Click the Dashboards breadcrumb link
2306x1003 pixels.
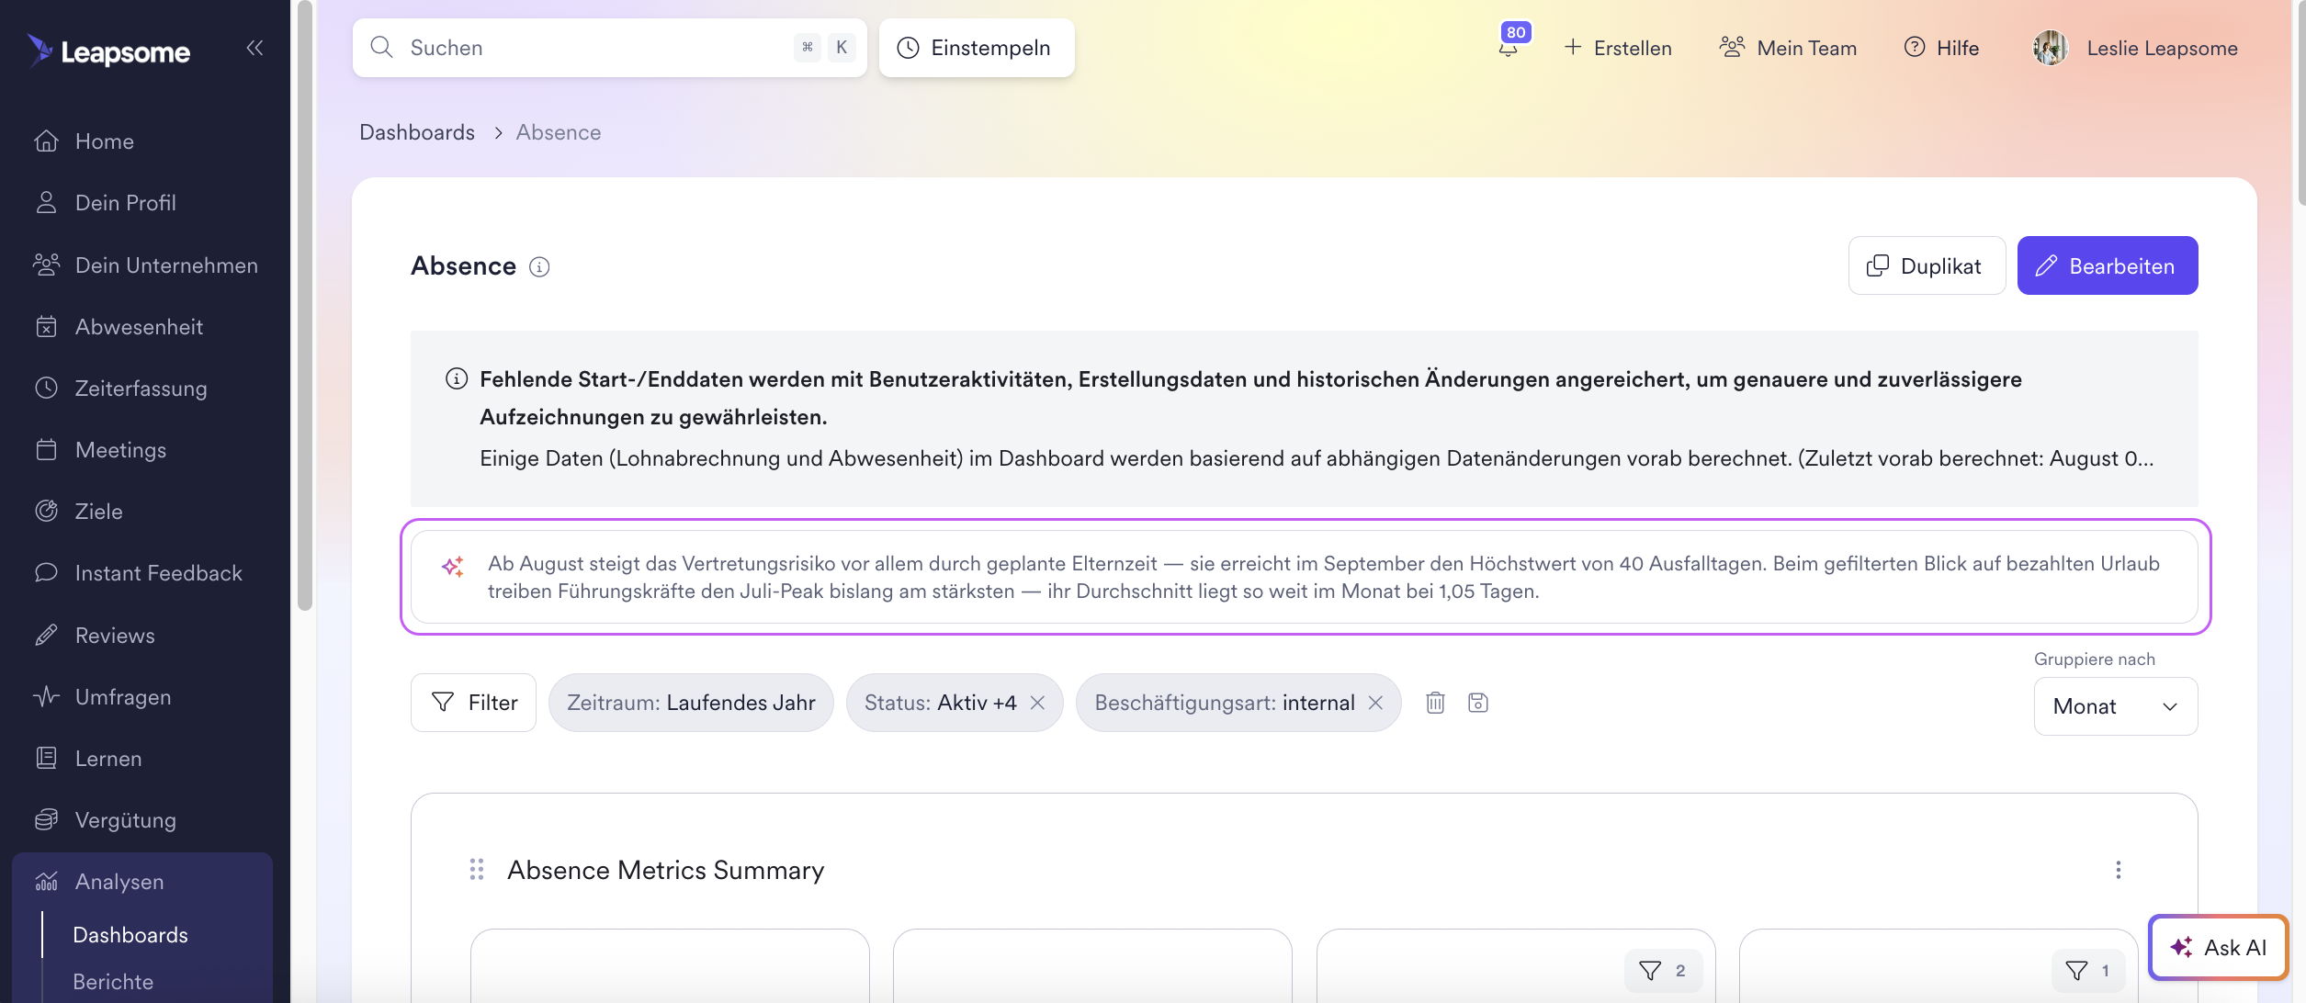417,132
